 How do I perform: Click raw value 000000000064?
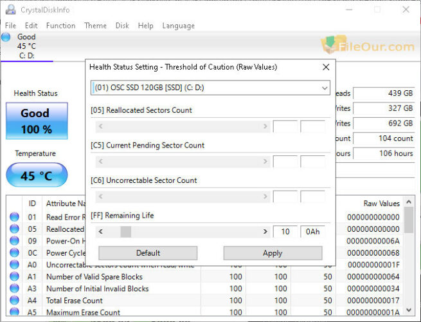point(373,277)
